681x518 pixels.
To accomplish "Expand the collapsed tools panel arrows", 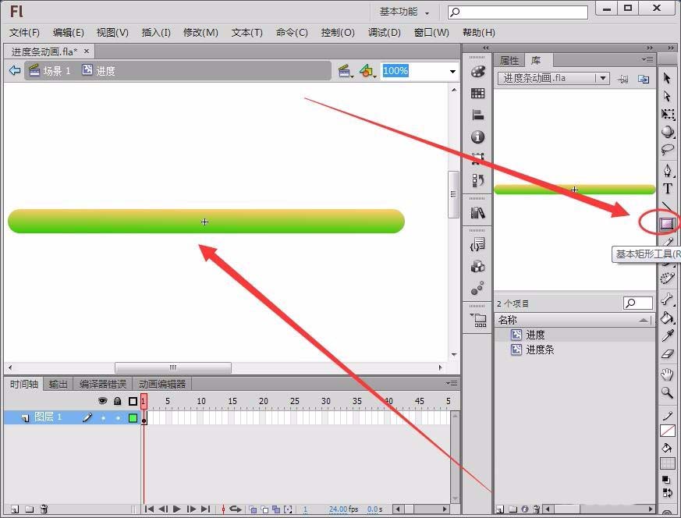I will pos(672,48).
